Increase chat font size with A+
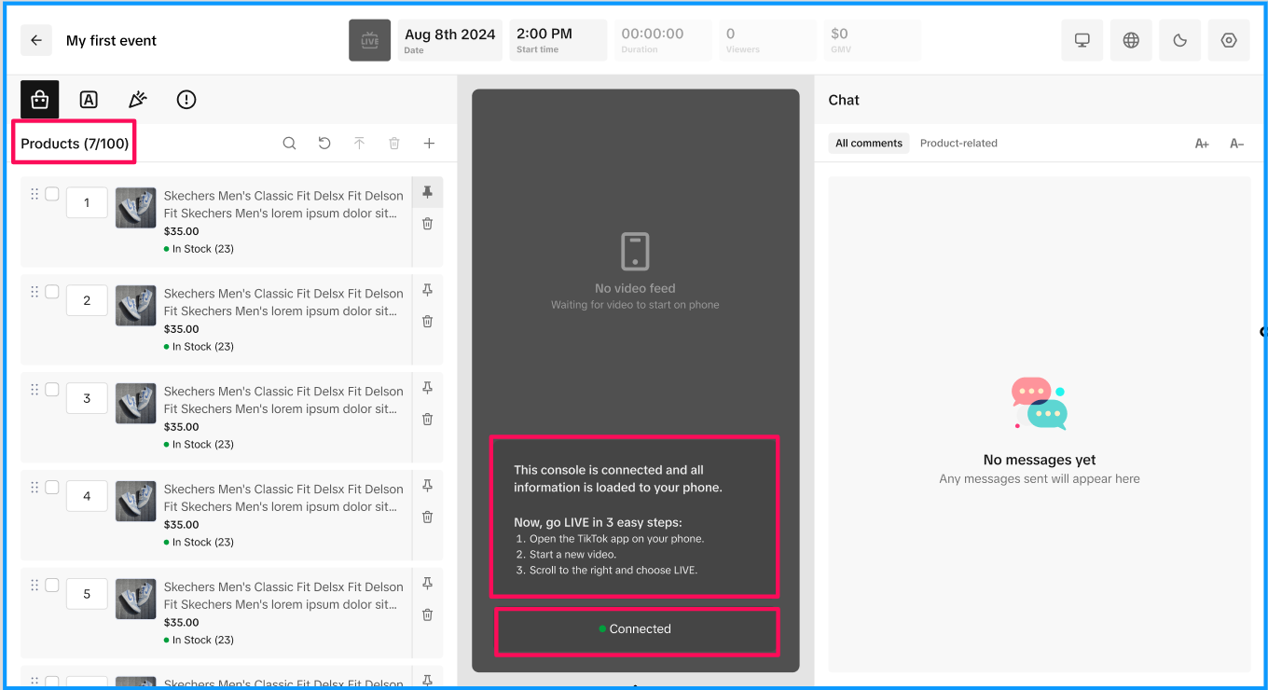Viewport: 1268px width, 690px height. point(1202,144)
